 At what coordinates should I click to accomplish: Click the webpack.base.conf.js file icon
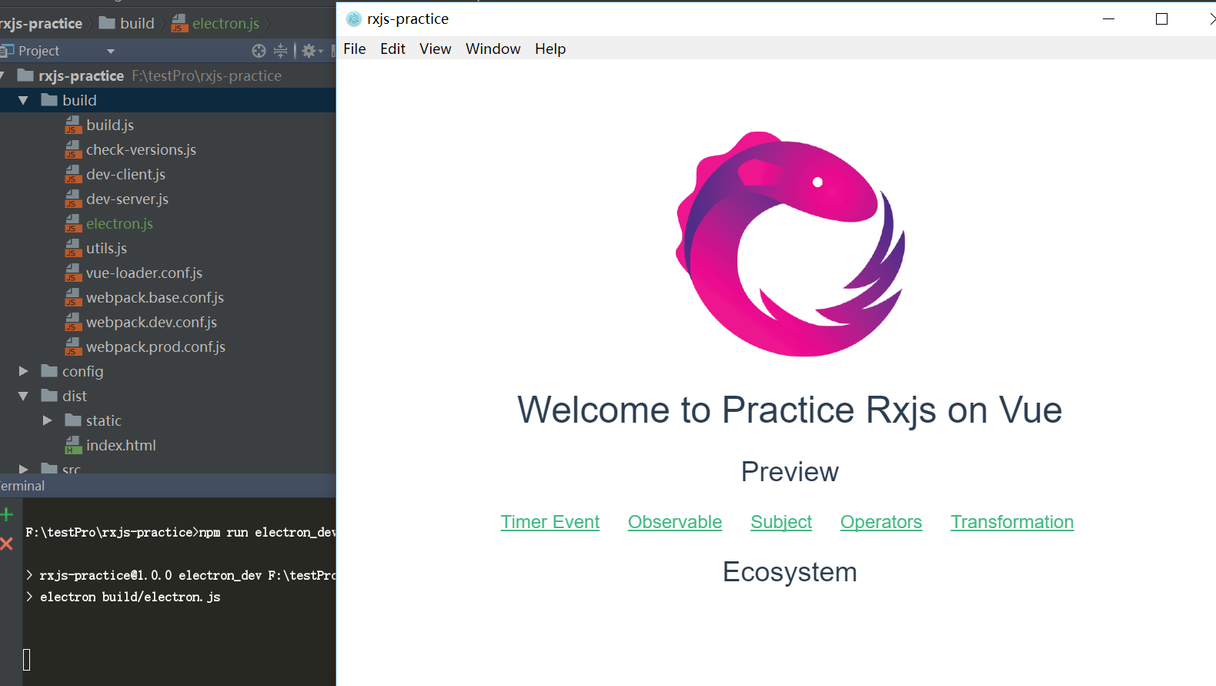pyautogui.click(x=73, y=297)
